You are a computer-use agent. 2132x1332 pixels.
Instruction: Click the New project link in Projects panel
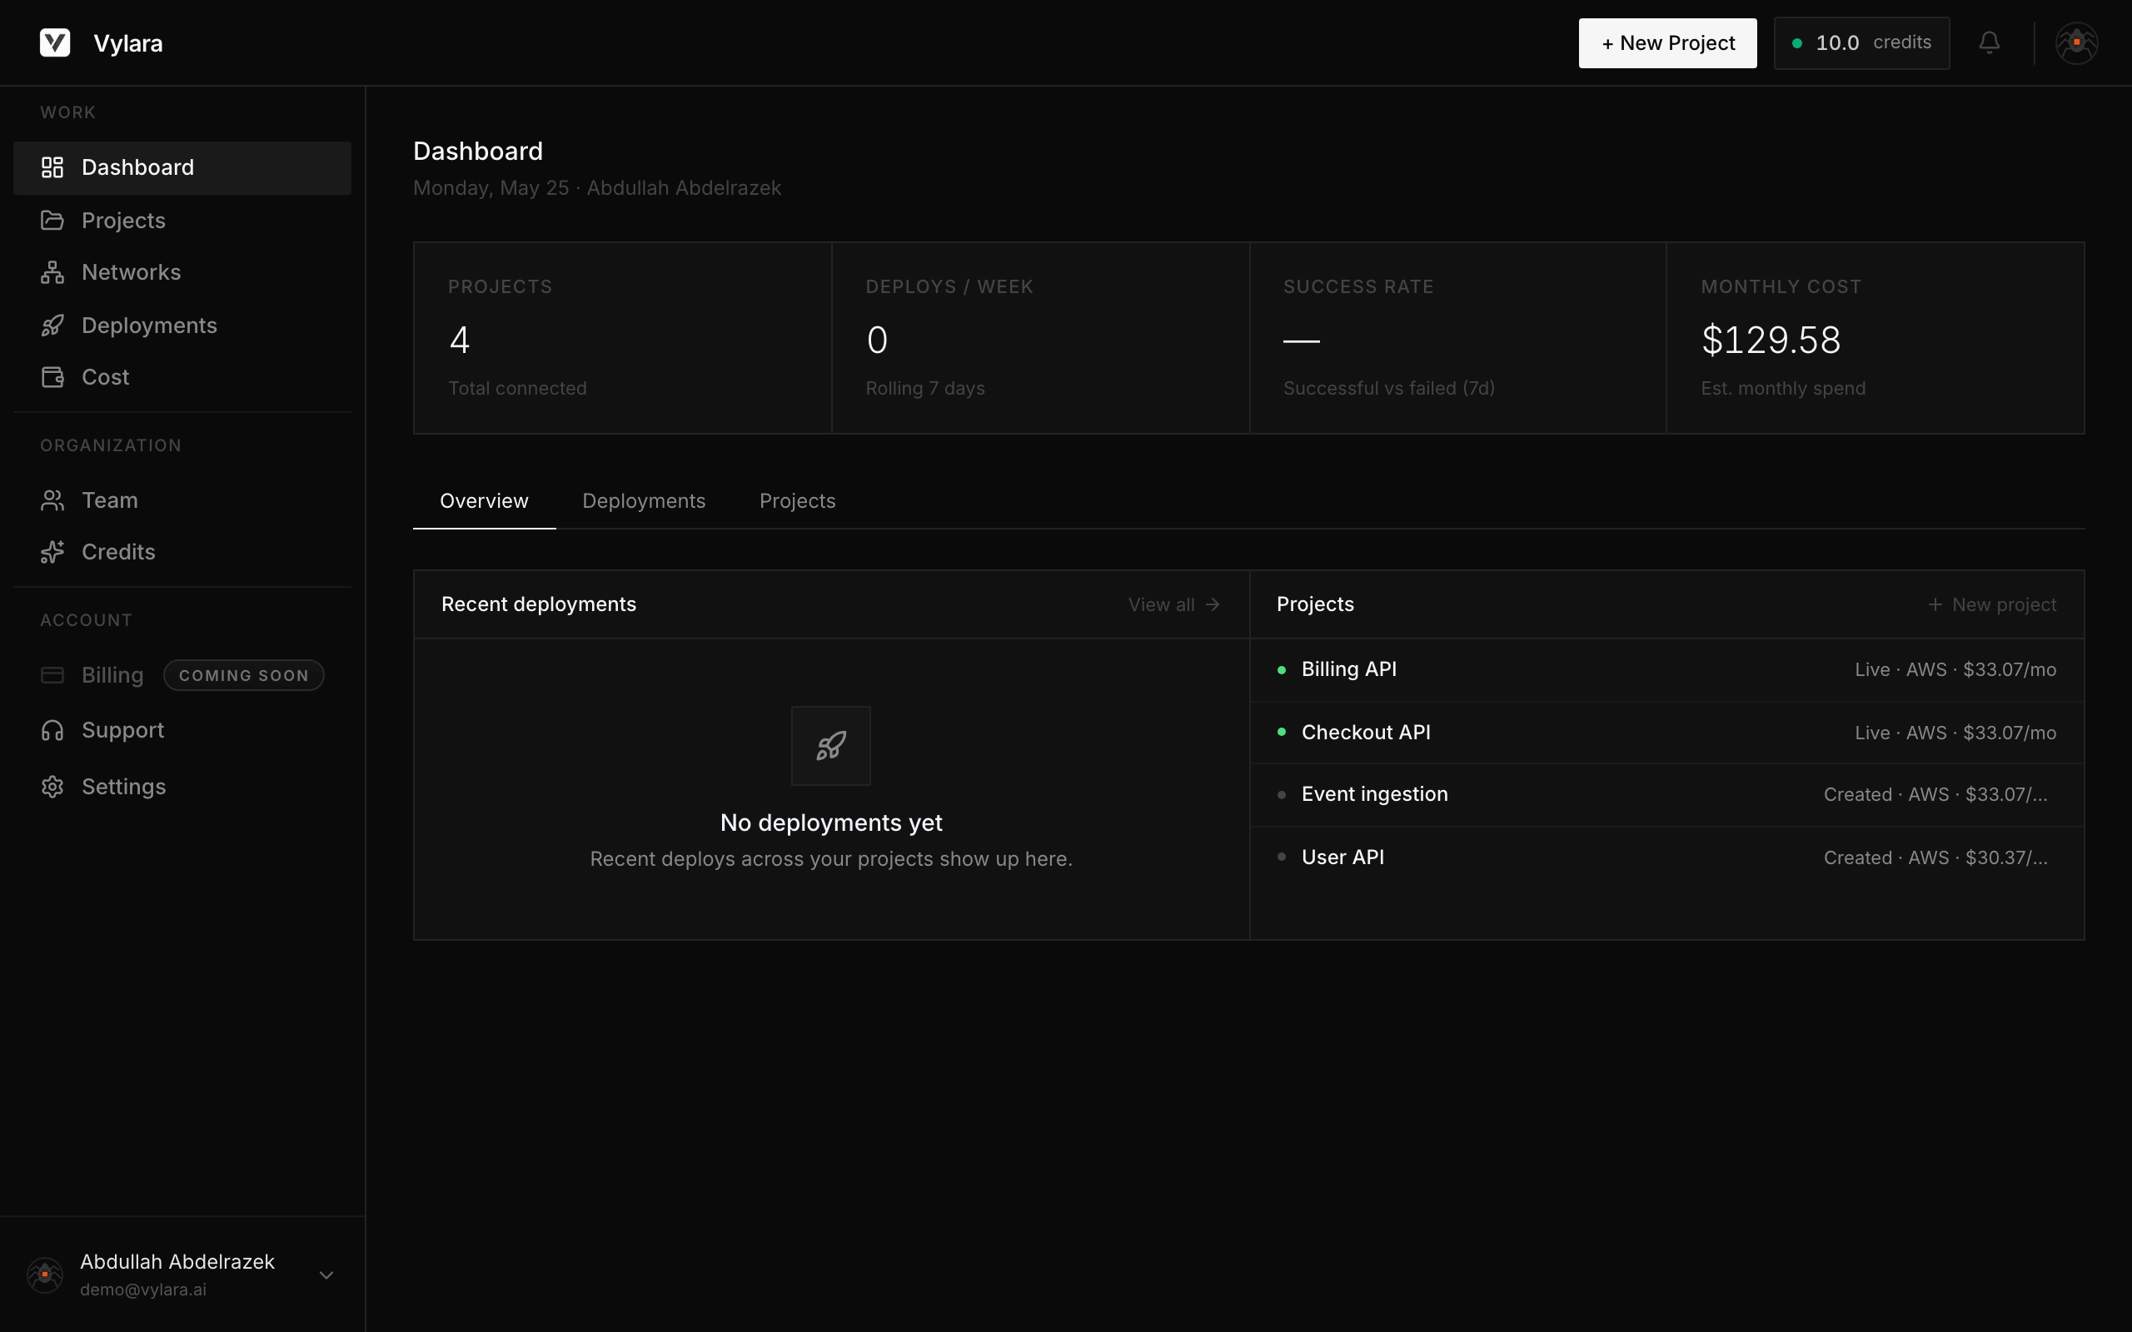coord(1992,604)
